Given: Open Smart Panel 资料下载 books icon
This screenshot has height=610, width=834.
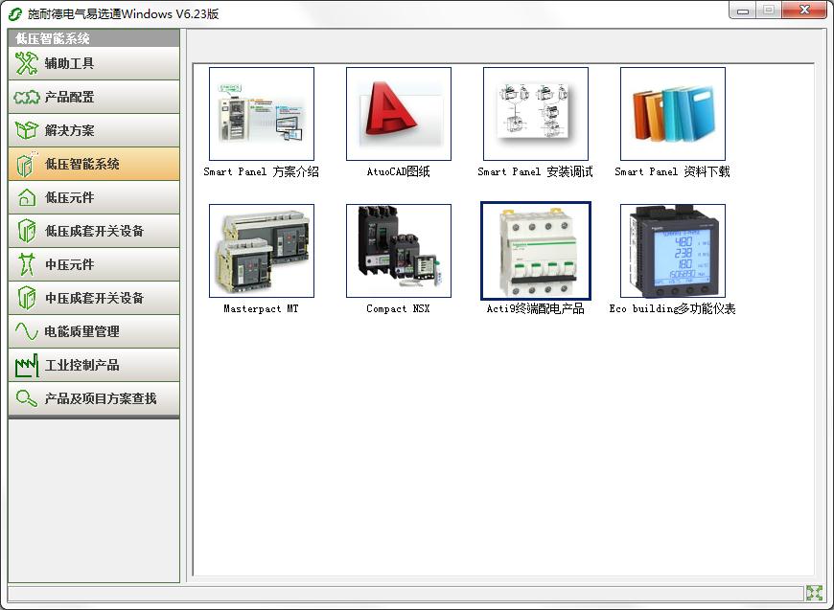Looking at the screenshot, I should pyautogui.click(x=673, y=114).
